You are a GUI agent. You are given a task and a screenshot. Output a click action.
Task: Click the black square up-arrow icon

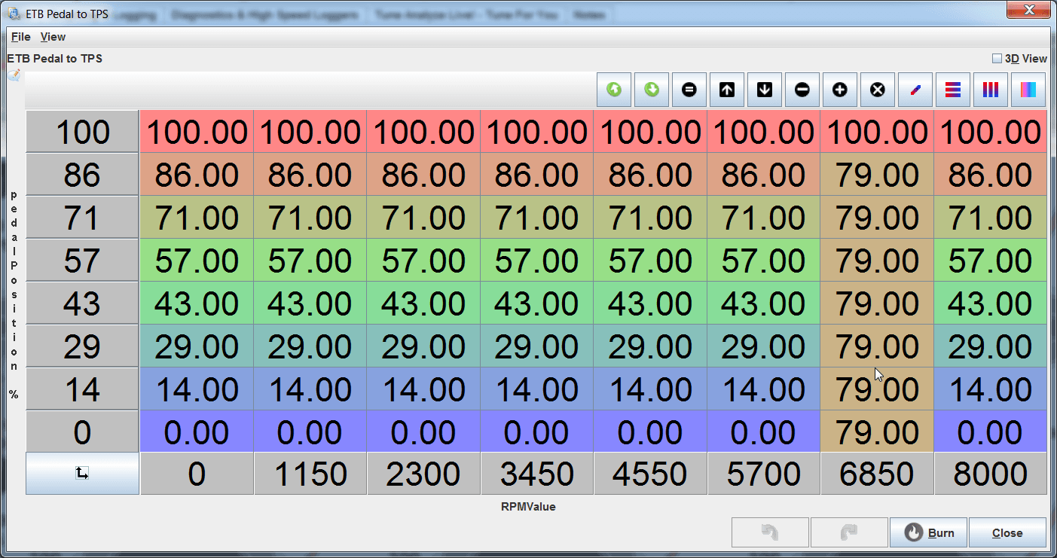[x=727, y=90]
